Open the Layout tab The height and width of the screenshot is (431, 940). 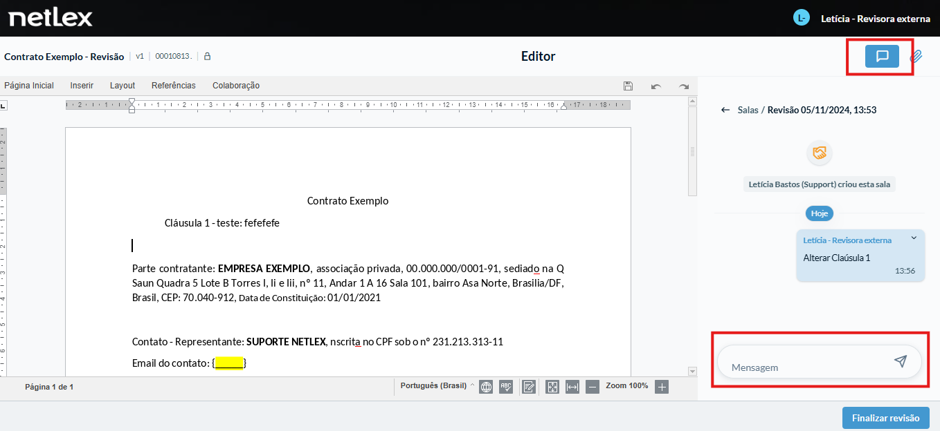pyautogui.click(x=123, y=86)
